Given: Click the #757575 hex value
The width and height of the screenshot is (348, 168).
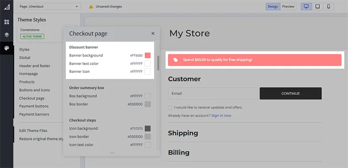Looking at the screenshot, I should pos(136,128).
